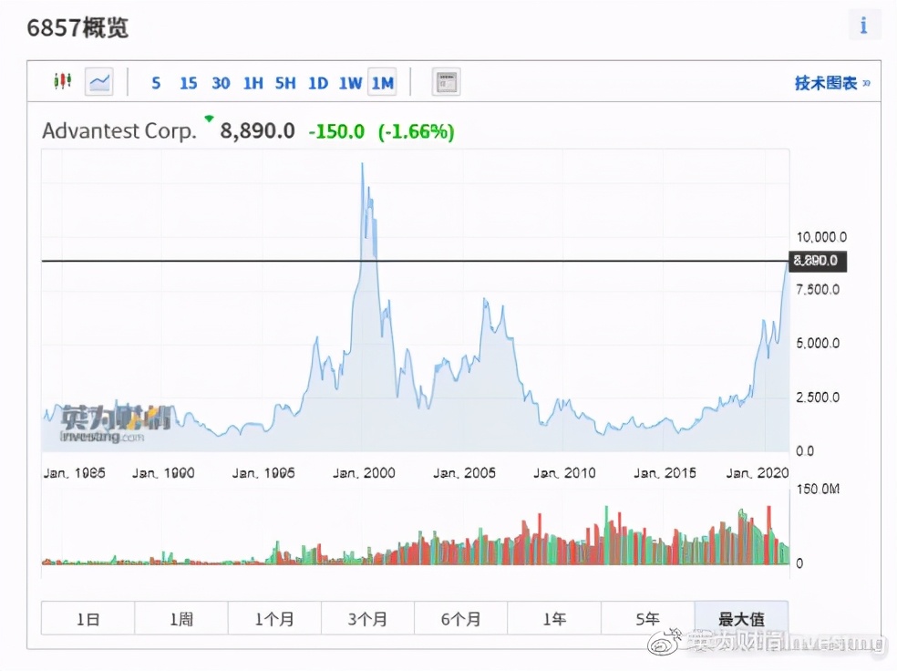Select the 1D interval
The height and width of the screenshot is (671, 897).
317,83
